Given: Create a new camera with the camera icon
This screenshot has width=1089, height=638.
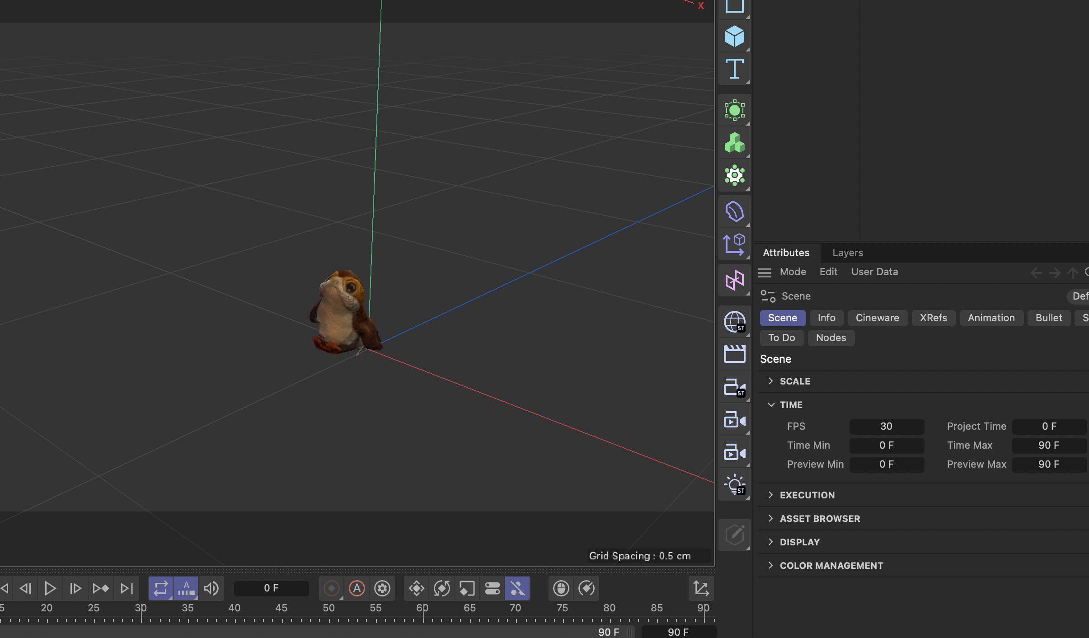Looking at the screenshot, I should tap(733, 419).
